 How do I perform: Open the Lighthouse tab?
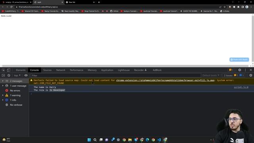(x=123, y=70)
